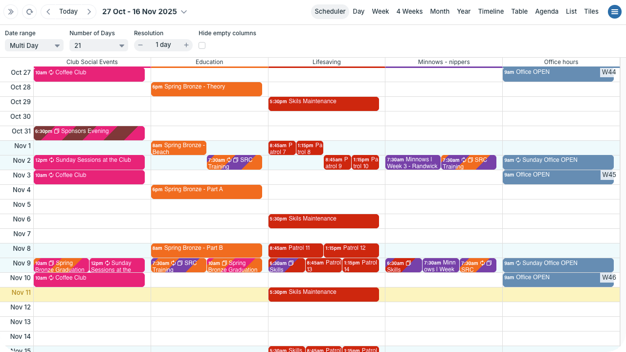
Task: Enable Hide empty columns checkbox
Action: coord(202,45)
